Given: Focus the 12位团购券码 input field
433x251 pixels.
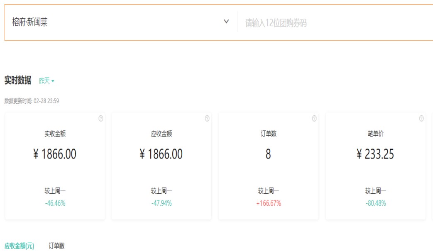Looking at the screenshot, I should tap(332, 23).
